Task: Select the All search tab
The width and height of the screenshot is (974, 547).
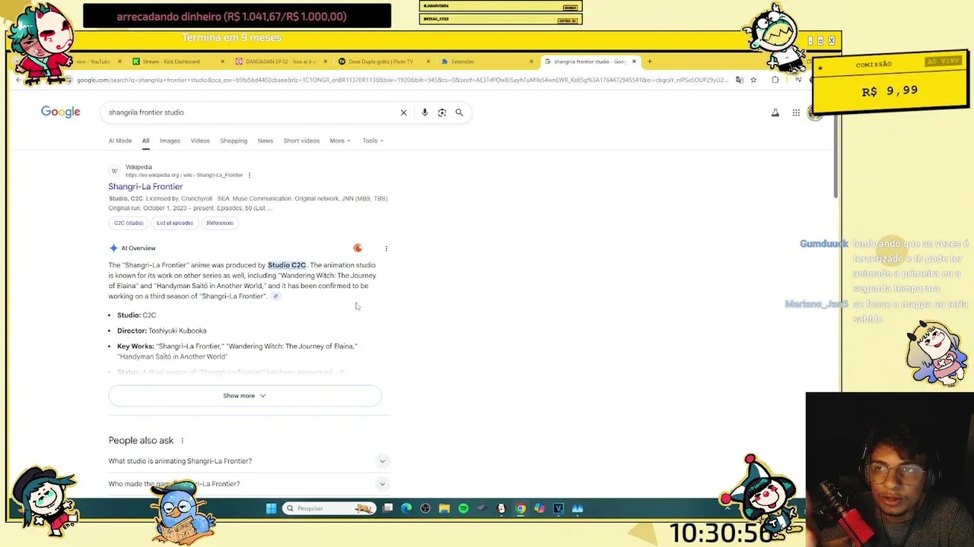Action: (145, 141)
